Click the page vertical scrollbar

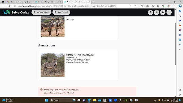(175, 44)
